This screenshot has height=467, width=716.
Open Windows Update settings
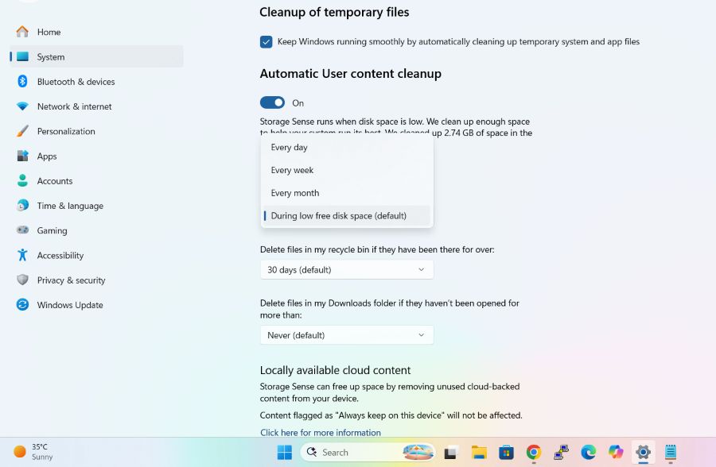[x=96, y=305]
